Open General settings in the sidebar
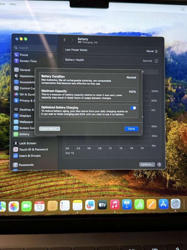The width and height of the screenshot is (187, 250). click(22, 70)
